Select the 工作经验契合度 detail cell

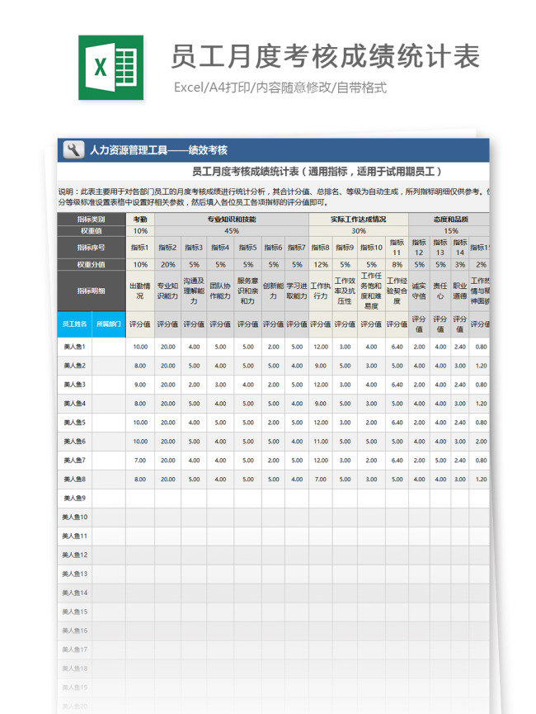click(397, 291)
